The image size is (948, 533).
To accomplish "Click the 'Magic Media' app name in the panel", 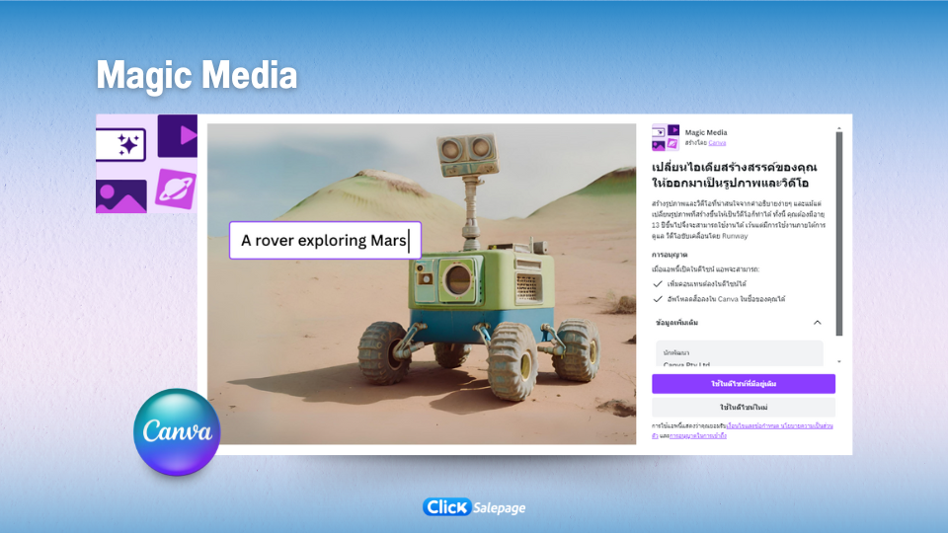I will coord(706,132).
